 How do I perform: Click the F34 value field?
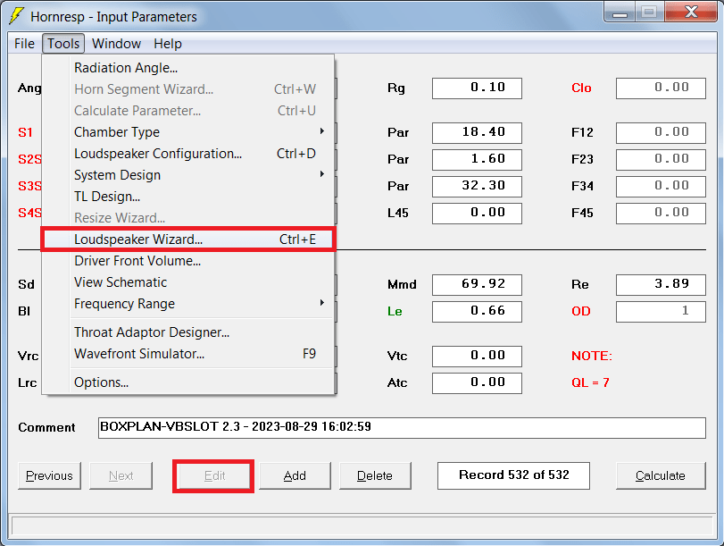[x=661, y=186]
